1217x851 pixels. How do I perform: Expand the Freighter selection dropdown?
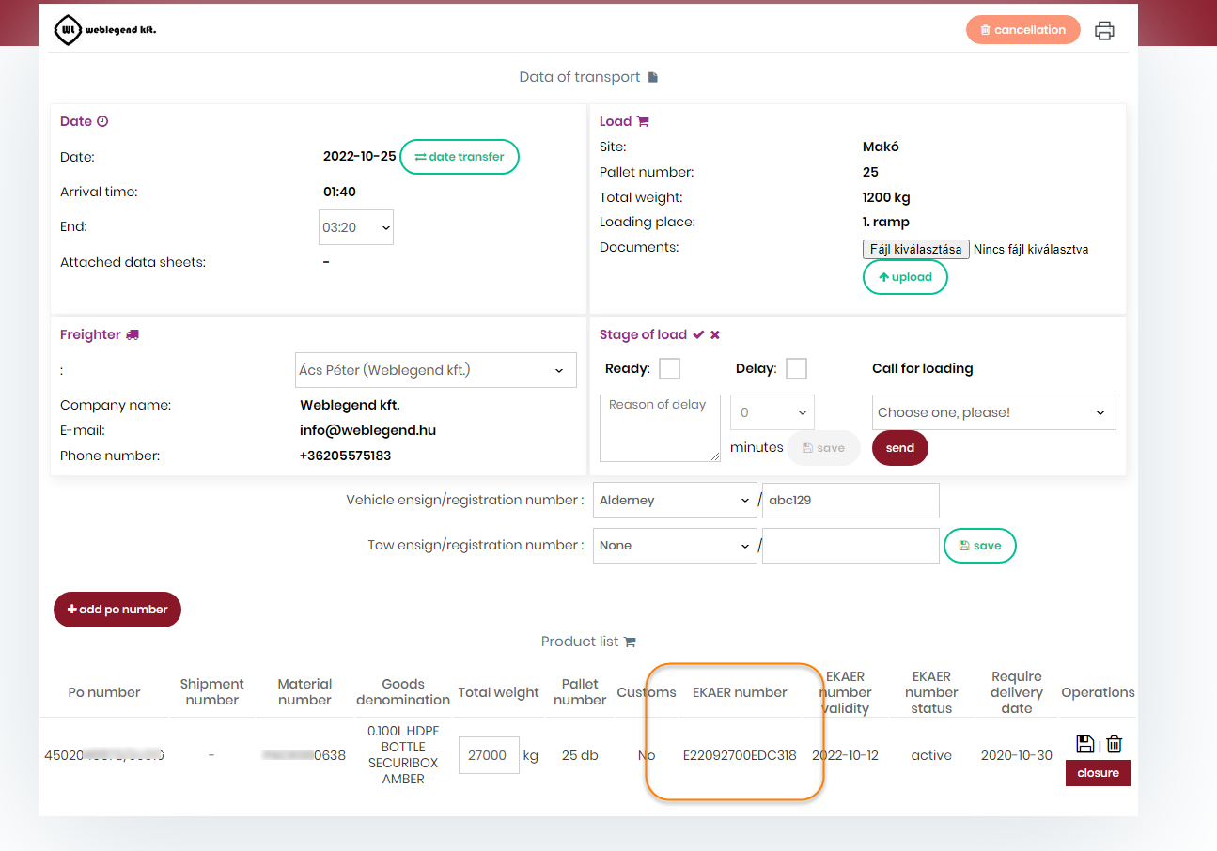[x=435, y=370]
